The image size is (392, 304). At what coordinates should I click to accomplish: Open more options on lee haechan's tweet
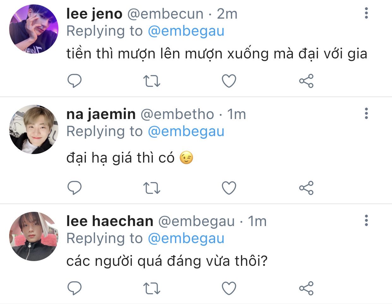point(366,220)
